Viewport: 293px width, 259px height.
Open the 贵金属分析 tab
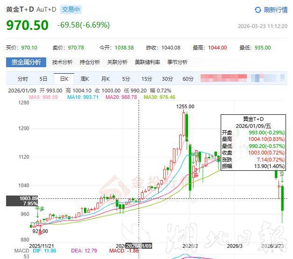(26, 63)
